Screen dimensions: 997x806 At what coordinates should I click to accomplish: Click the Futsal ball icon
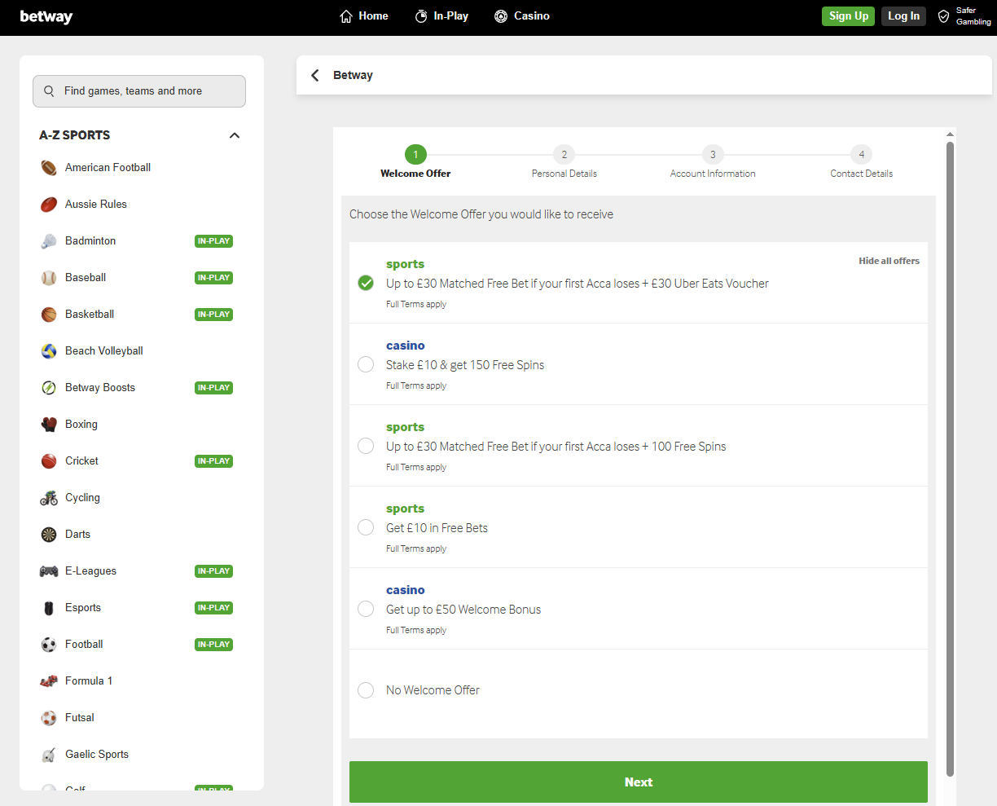[49, 718]
